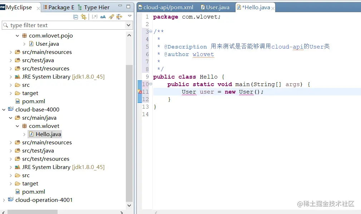Switch to the Type Hierarchy tab
The width and height of the screenshot is (361, 214).
pyautogui.click(x=94, y=8)
